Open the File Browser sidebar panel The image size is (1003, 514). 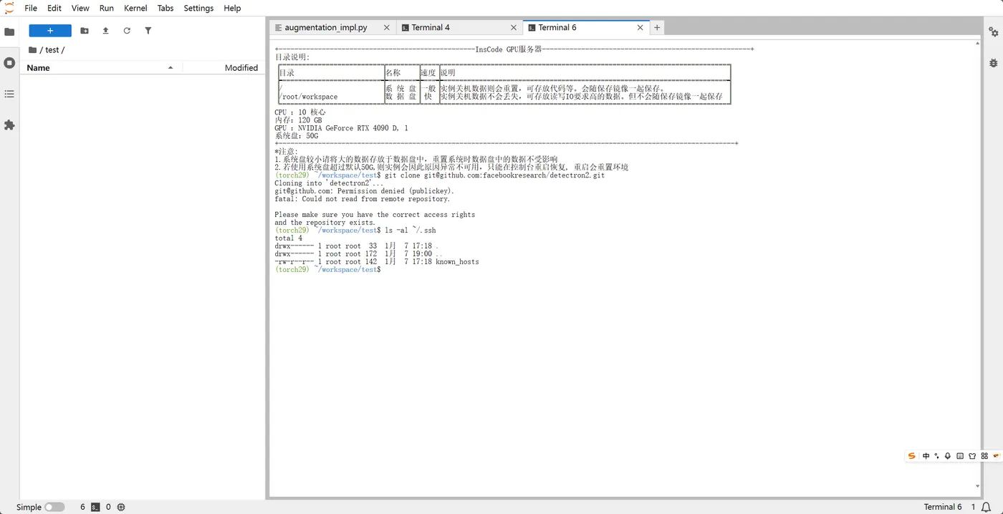click(9, 32)
